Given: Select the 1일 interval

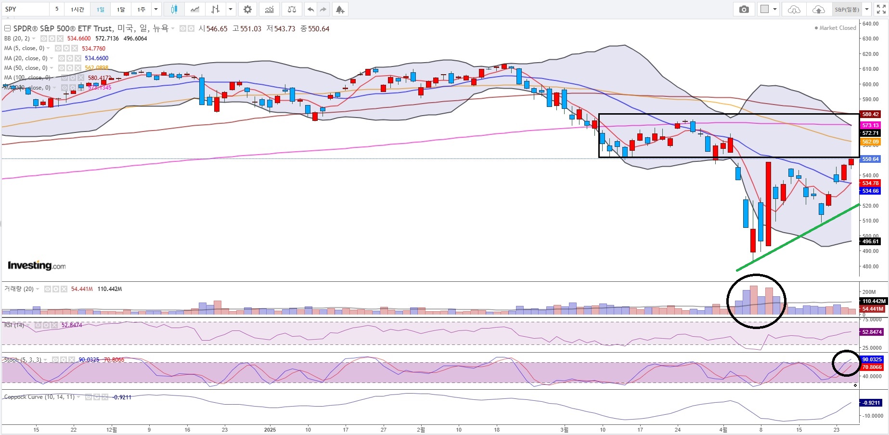Looking at the screenshot, I should coord(100,9).
